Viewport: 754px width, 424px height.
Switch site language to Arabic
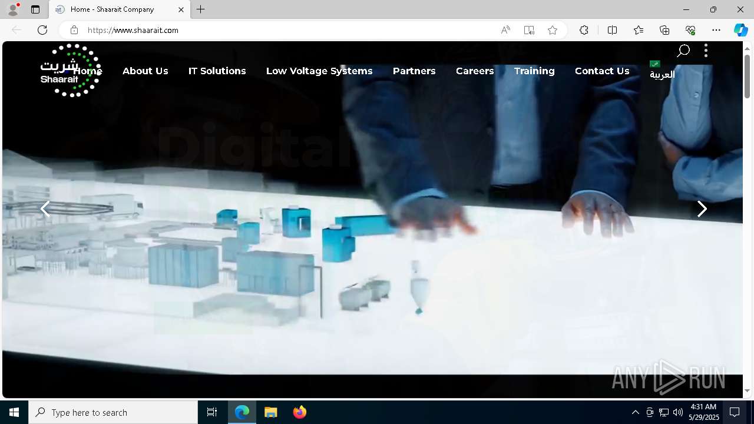pyautogui.click(x=662, y=71)
